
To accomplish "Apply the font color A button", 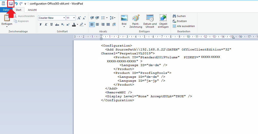I will tap(74, 25).
